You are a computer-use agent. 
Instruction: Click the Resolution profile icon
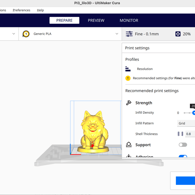pos(128,69)
